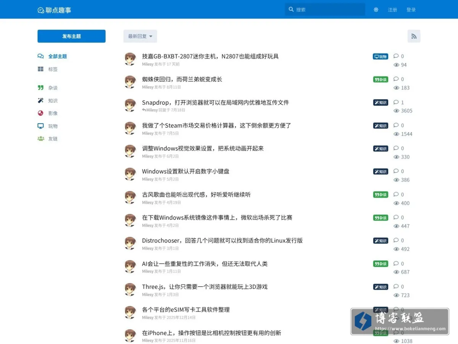
Task: Select 友链 category in sidebar
Action: [x=53, y=139]
